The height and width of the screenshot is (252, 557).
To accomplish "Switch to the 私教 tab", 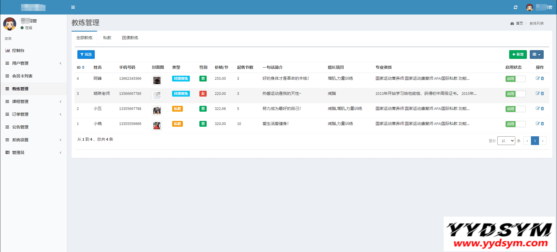I will pos(107,38).
